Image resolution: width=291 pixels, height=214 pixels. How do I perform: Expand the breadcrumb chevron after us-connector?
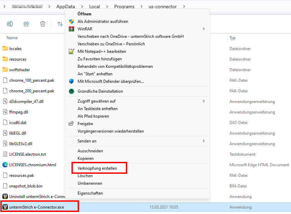(184, 6)
